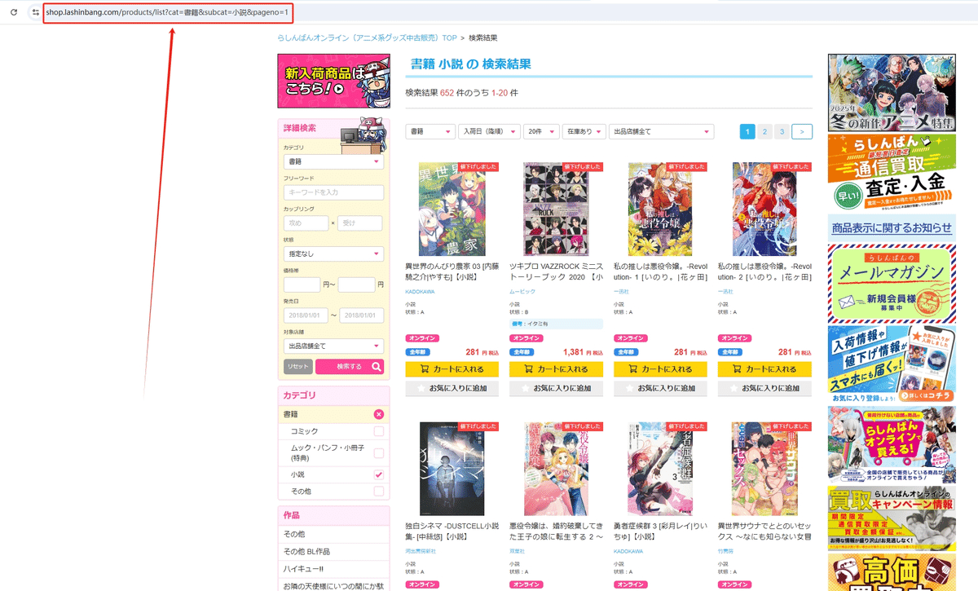Open 異世界サウナでととのいセックス product title
This screenshot has width=978, height=591.
coord(764,531)
